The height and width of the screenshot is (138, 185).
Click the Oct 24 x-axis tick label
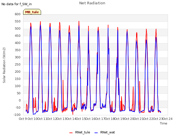pyautogui.click(x=168, y=119)
